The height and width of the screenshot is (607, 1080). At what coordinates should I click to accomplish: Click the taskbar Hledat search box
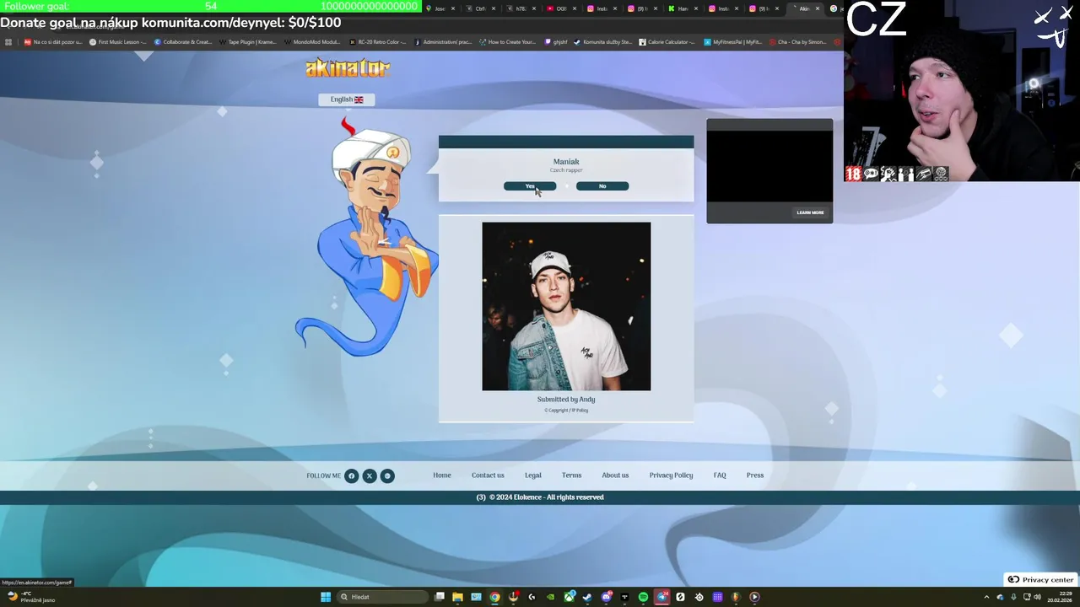382,597
